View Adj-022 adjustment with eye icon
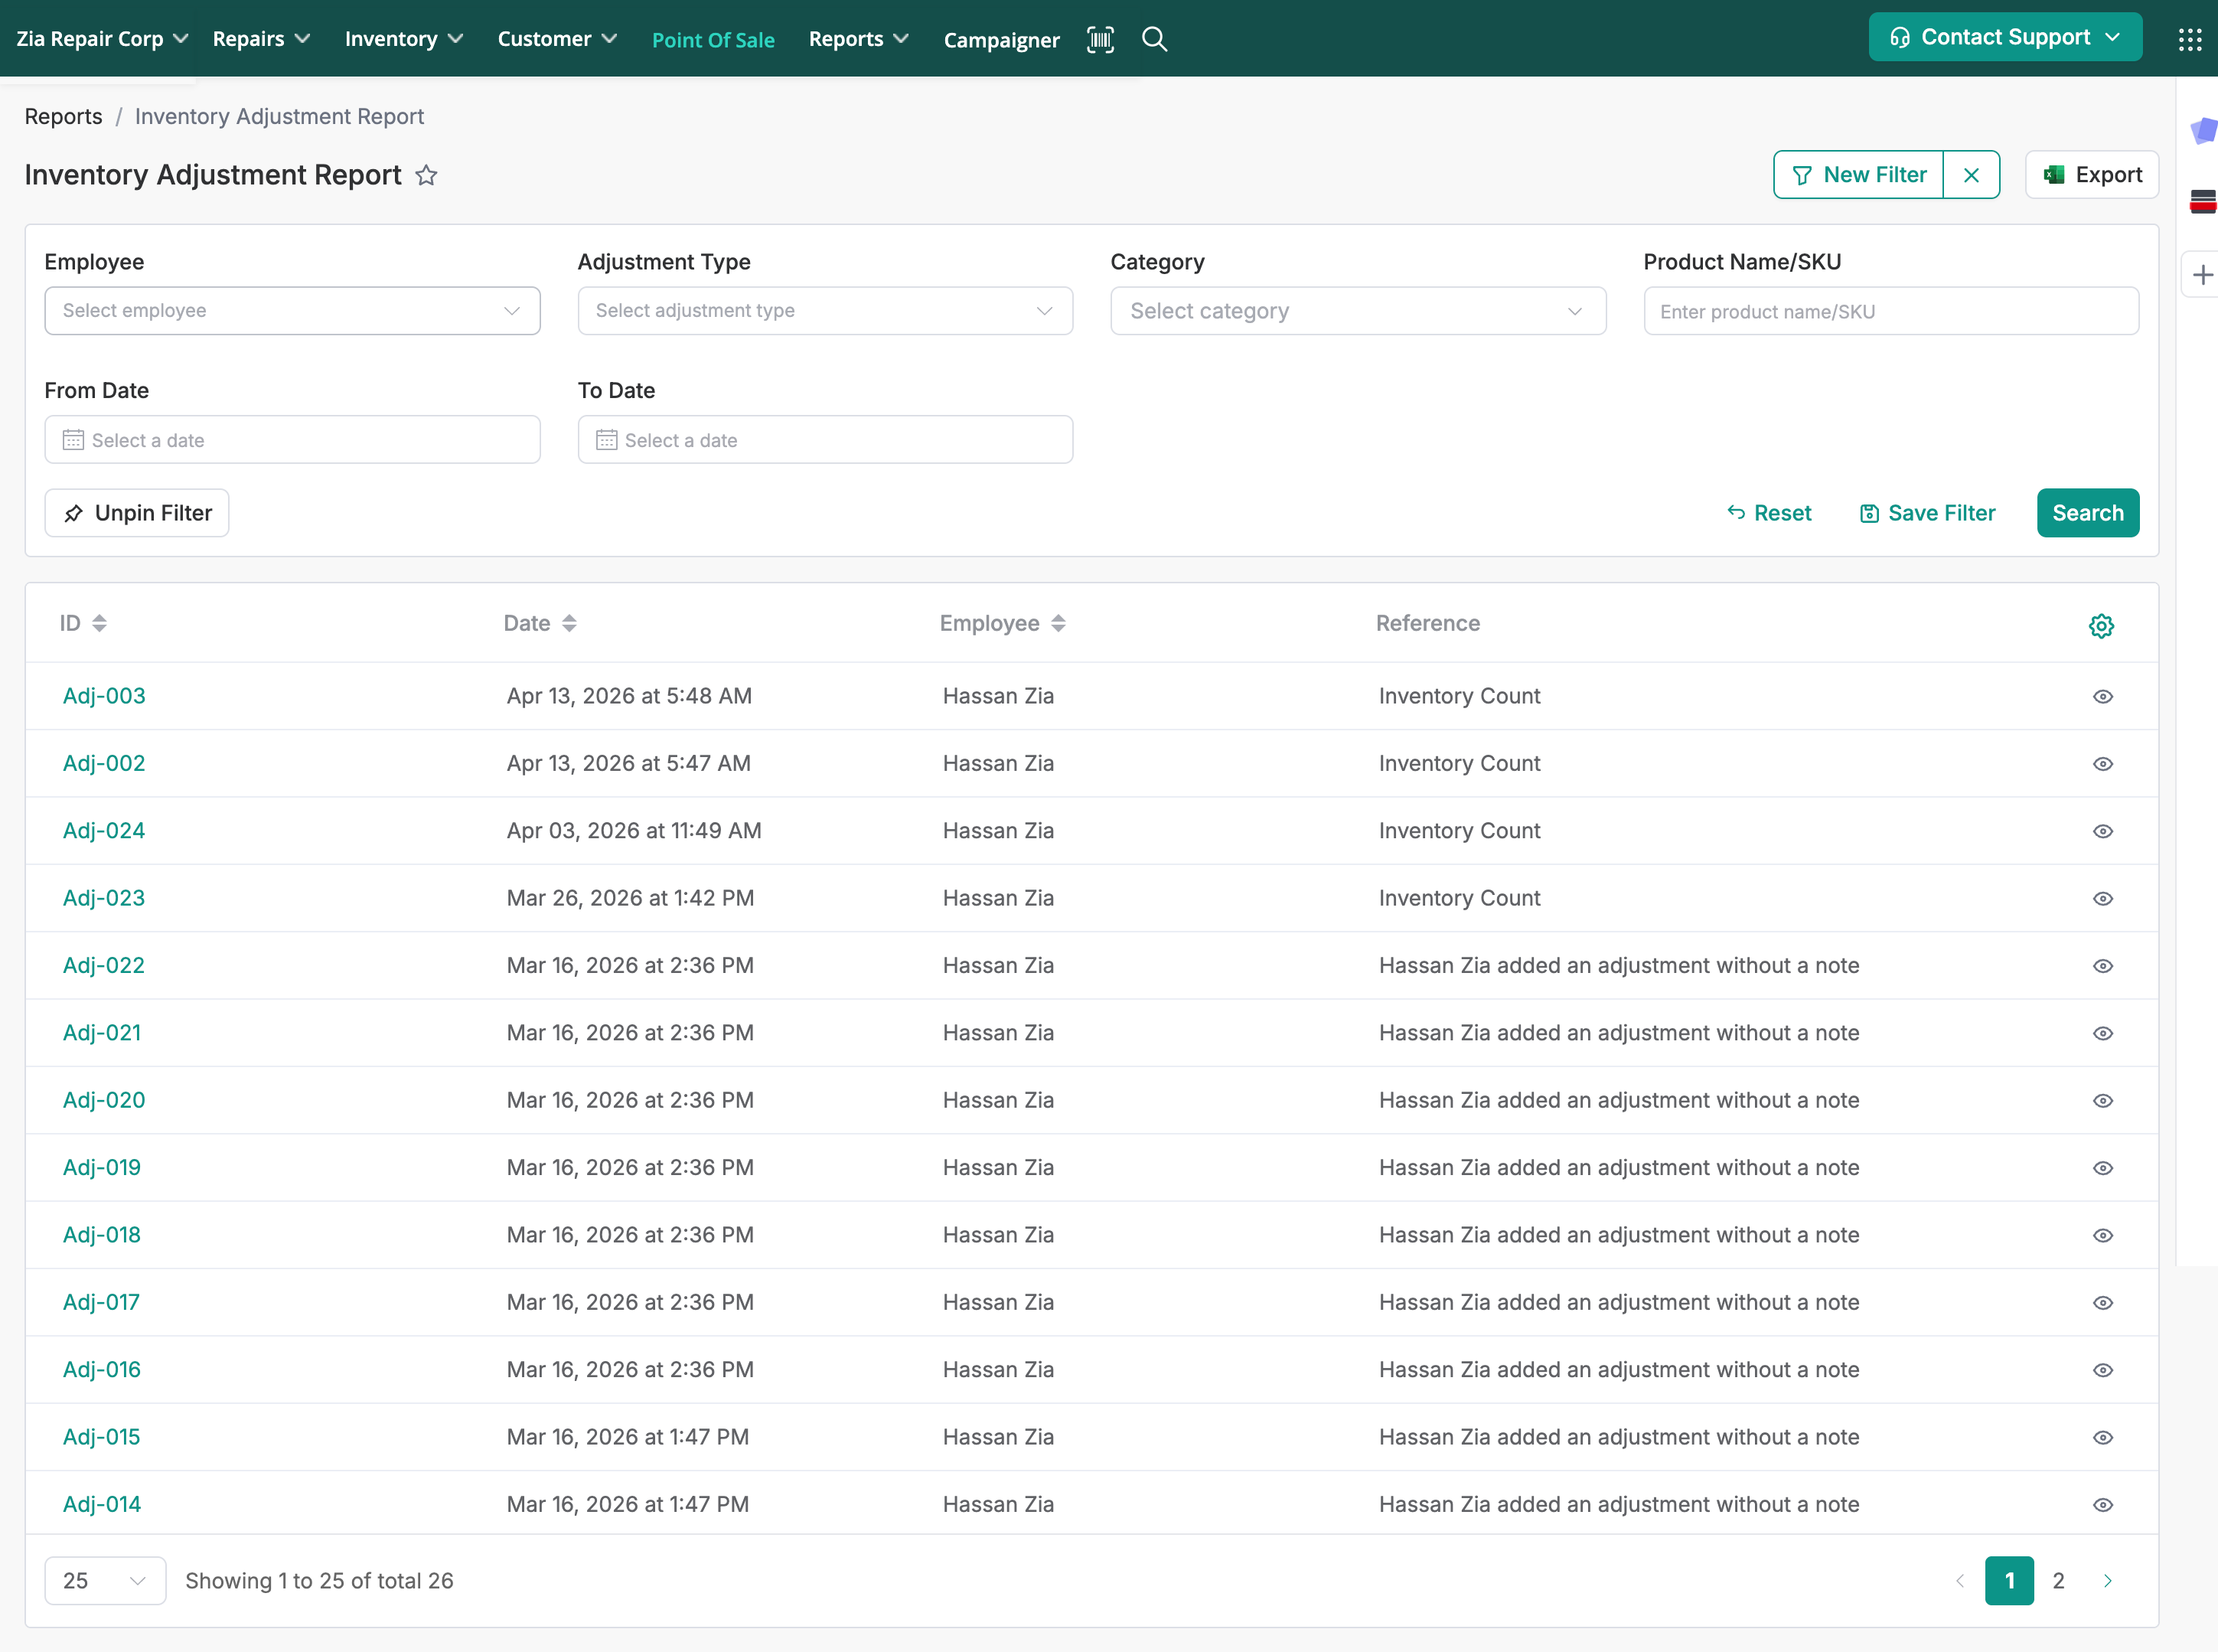This screenshot has width=2218, height=1652. (x=2103, y=966)
